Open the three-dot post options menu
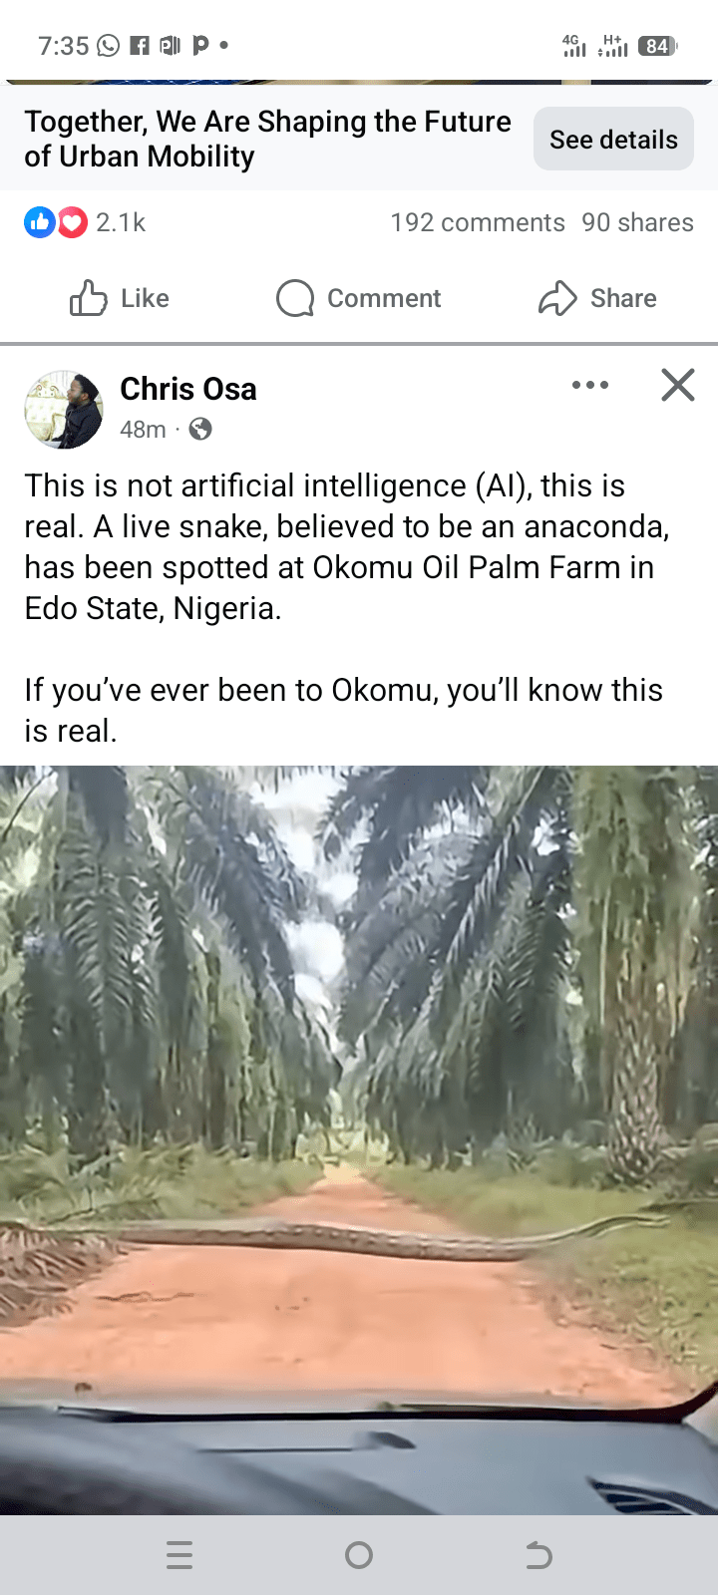The height and width of the screenshot is (1595, 718). (x=590, y=385)
